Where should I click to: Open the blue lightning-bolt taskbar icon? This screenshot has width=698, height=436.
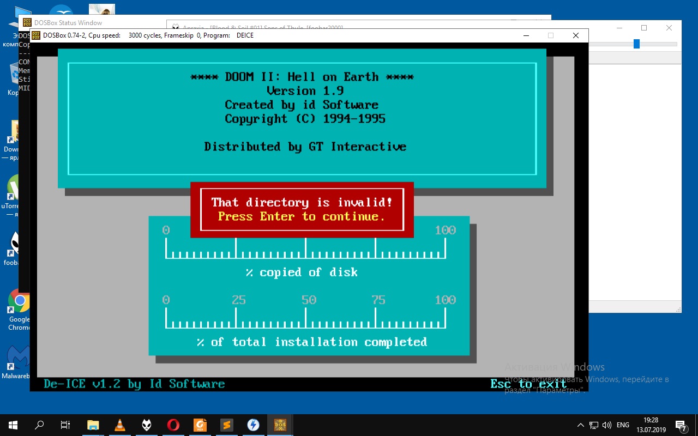tap(253, 425)
